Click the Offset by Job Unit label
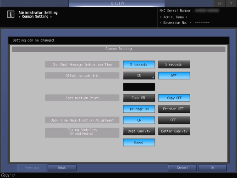237x178 pixels. [82, 76]
